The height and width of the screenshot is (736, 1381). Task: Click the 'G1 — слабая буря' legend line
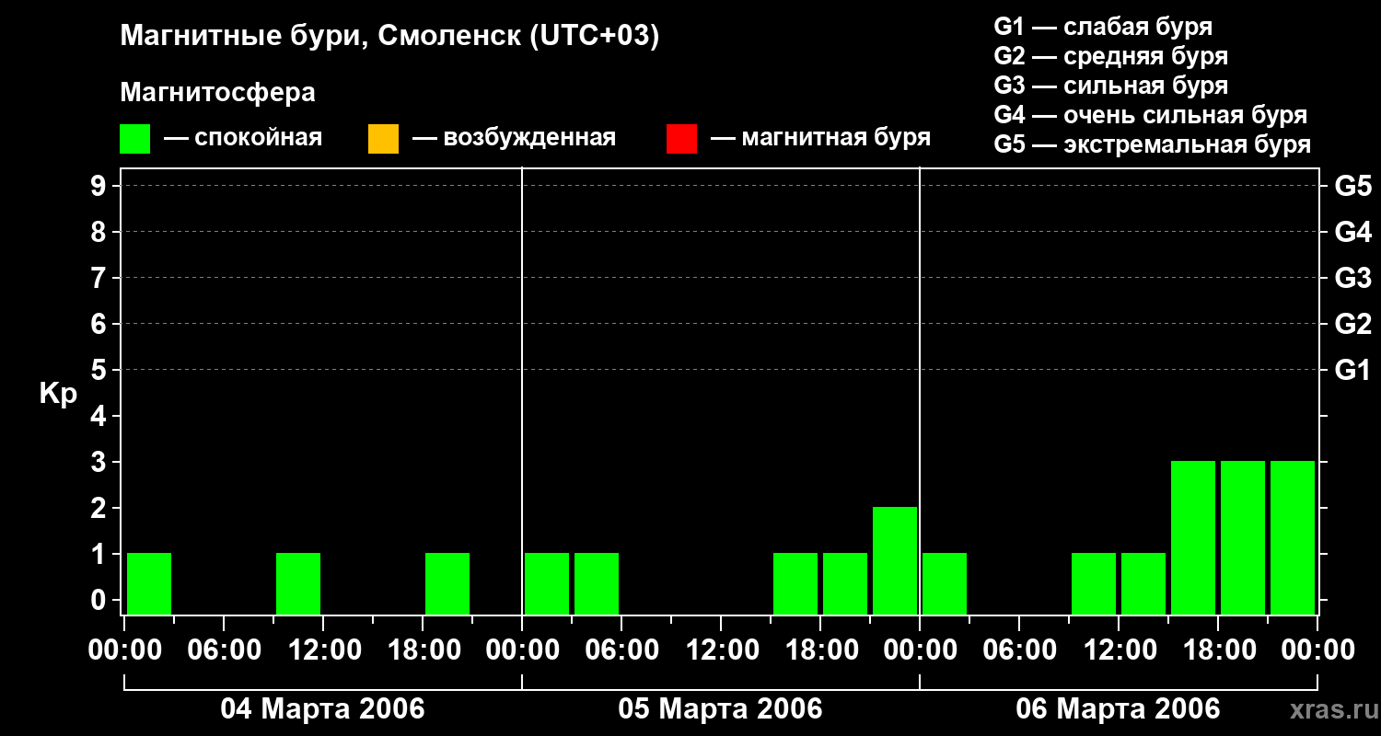click(1103, 27)
